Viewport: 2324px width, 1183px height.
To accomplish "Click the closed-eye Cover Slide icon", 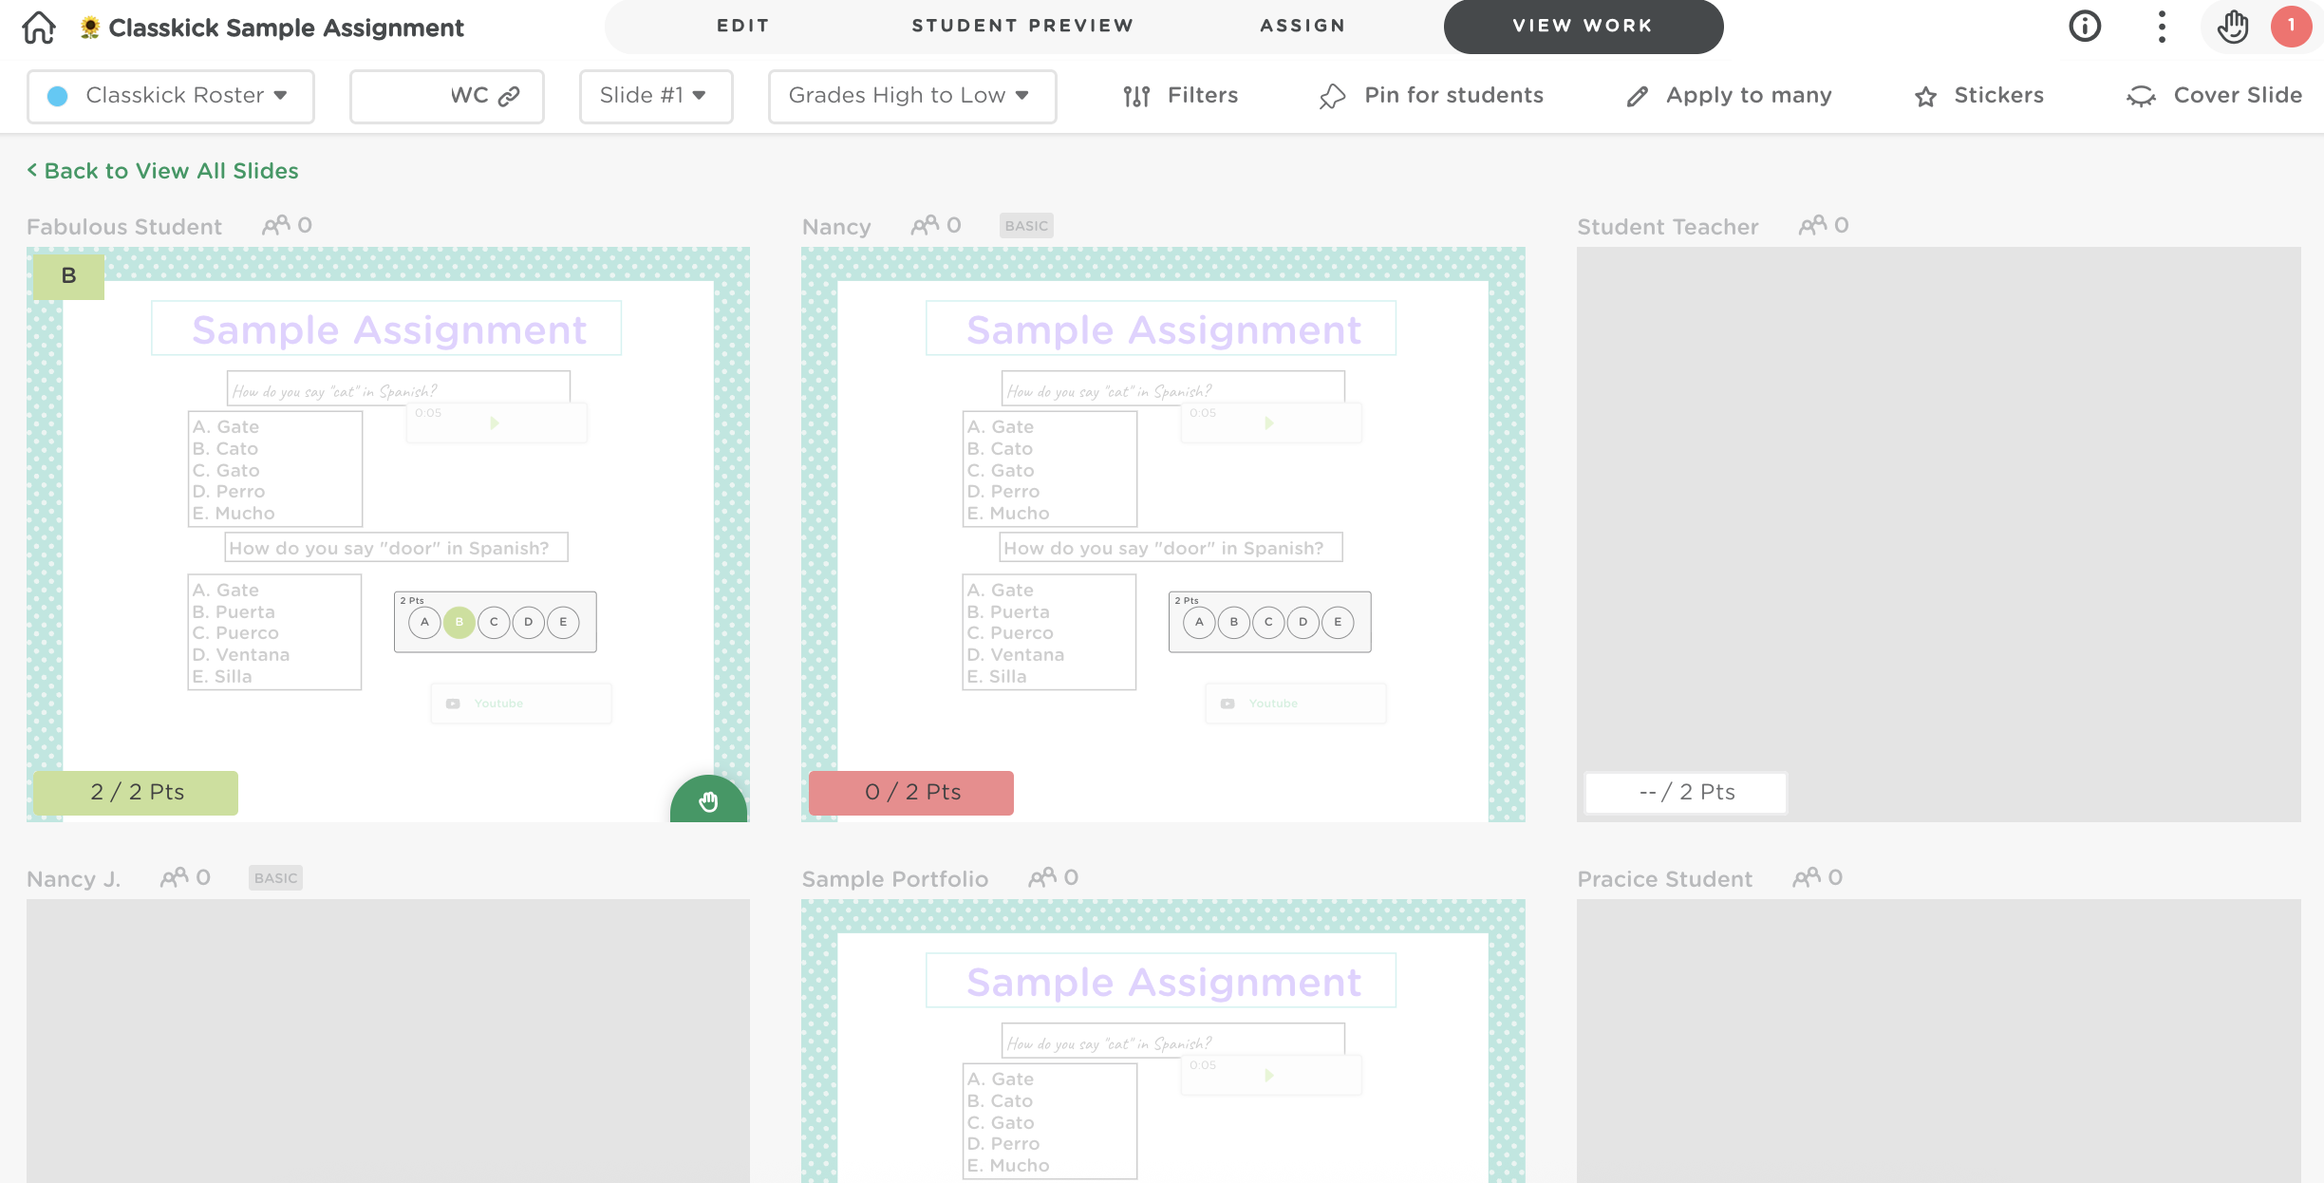I will [x=2141, y=96].
